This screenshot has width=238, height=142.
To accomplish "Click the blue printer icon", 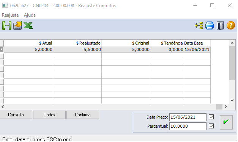I will (x=210, y=26).
